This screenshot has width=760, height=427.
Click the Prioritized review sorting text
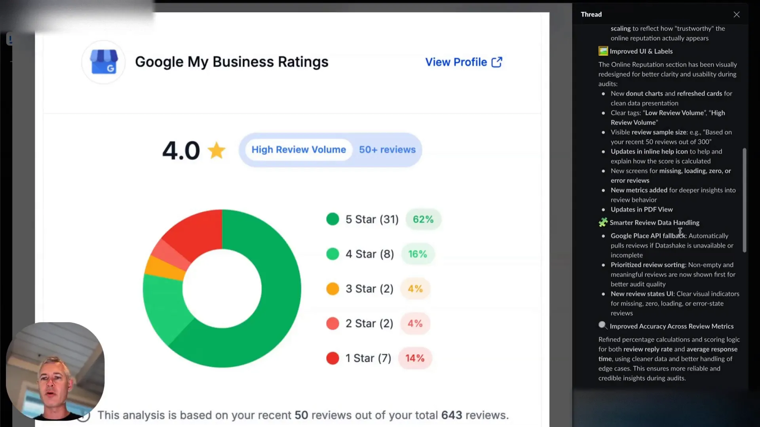(x=648, y=265)
